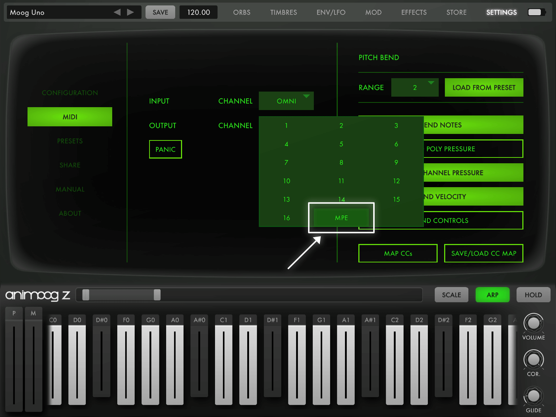Toggle ARP on the keyboard bar
This screenshot has width=556, height=417.
click(x=492, y=295)
